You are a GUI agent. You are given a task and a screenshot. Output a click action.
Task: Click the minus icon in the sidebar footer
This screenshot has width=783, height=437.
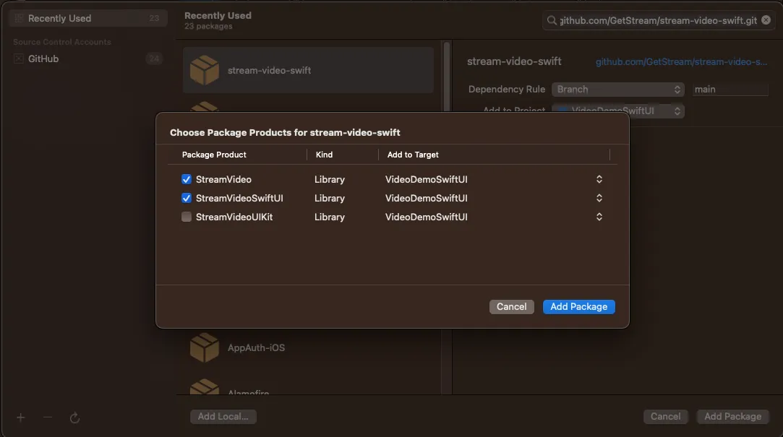48,417
